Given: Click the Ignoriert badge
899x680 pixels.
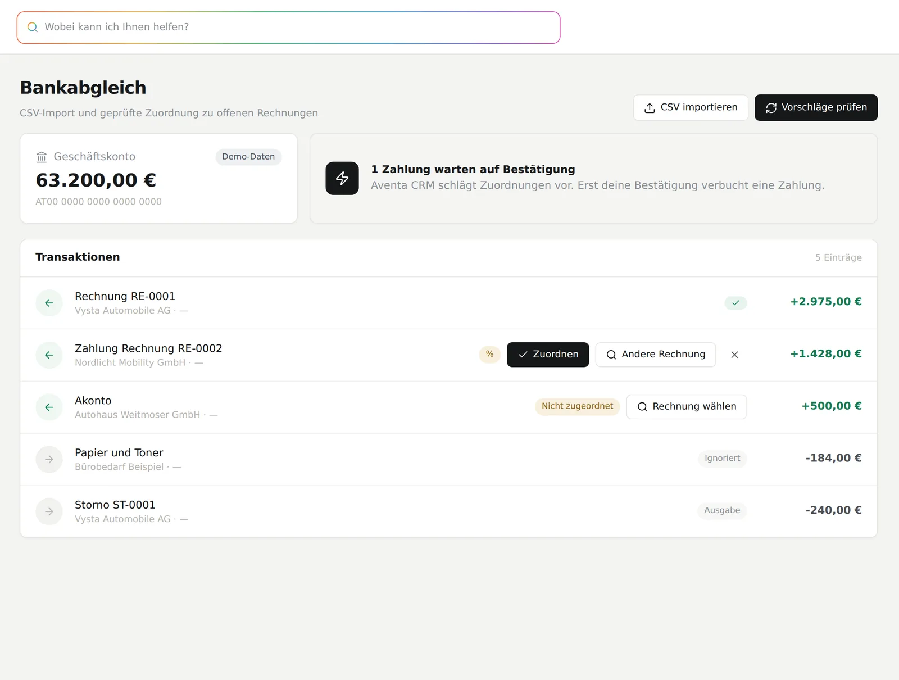Looking at the screenshot, I should click(722, 459).
